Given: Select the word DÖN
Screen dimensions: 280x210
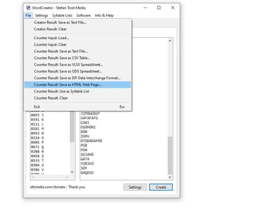Looking at the screenshot, I should click(84, 132).
